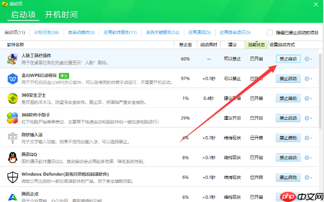The height and width of the screenshot is (202, 324).
Task: Select the 金山WPS启动程序 name text
Action: [39, 76]
